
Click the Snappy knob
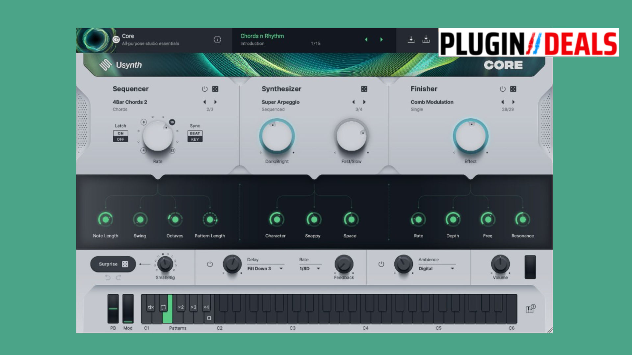click(314, 220)
